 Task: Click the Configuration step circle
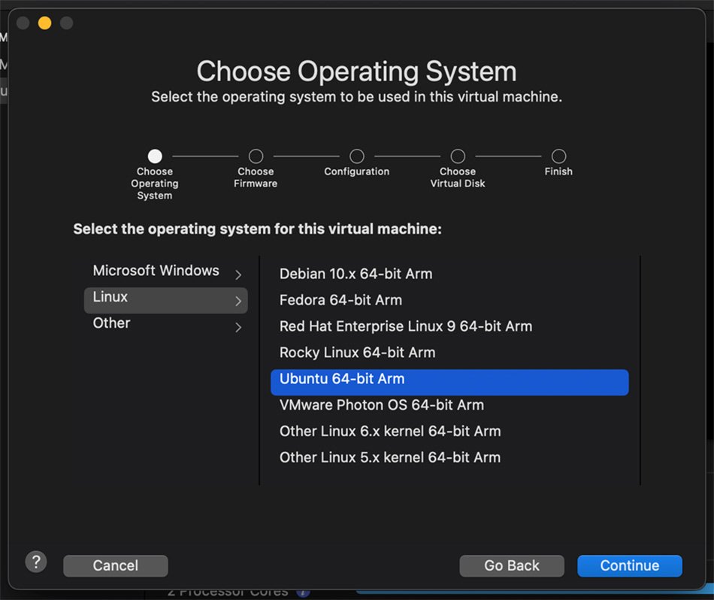click(x=357, y=156)
